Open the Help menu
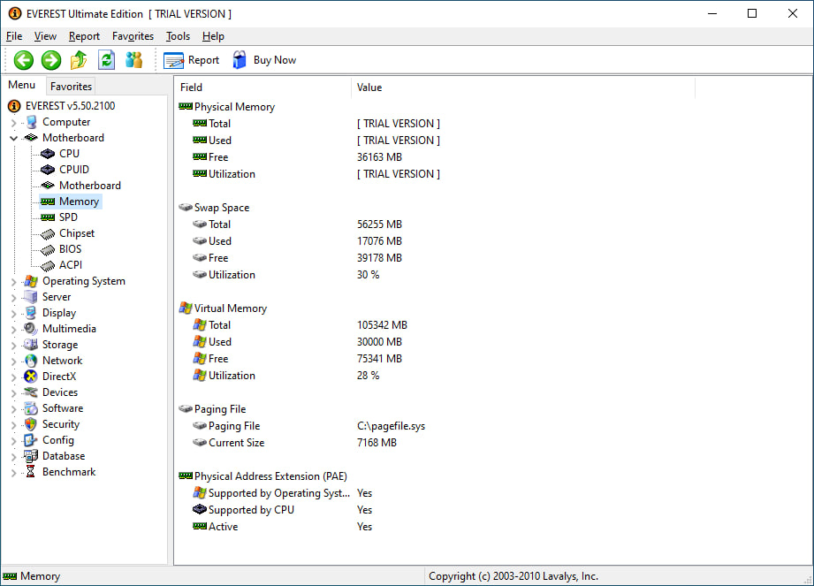The height and width of the screenshot is (586, 814). pyautogui.click(x=213, y=36)
